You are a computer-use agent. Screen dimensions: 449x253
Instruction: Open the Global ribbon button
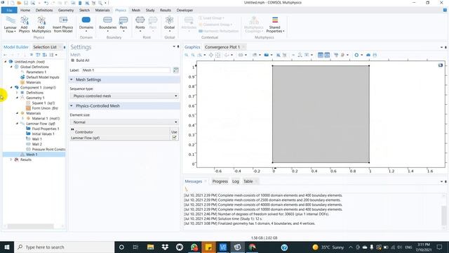coord(169,24)
